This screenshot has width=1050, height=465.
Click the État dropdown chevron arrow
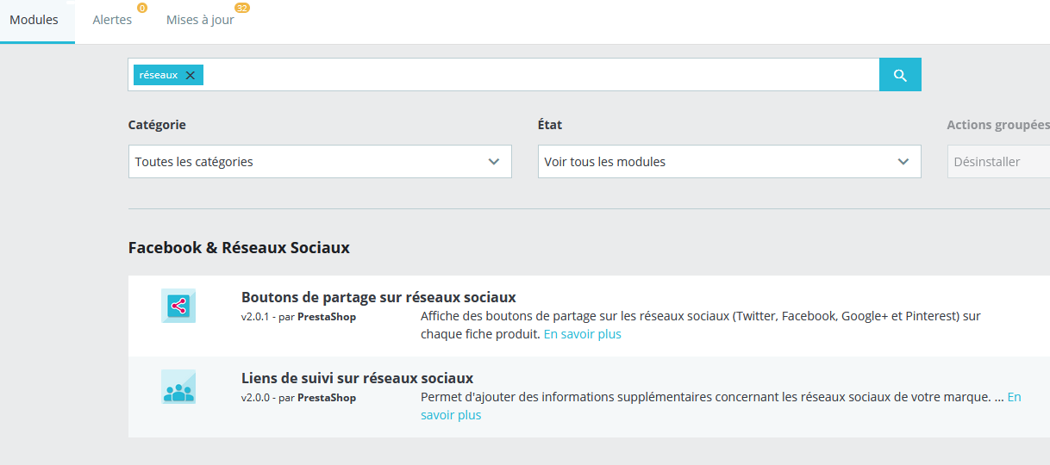(x=903, y=162)
